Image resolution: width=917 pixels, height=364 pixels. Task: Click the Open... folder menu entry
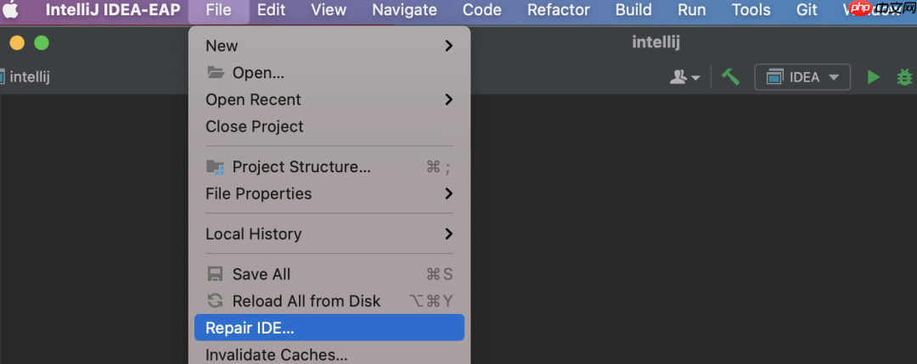(x=258, y=73)
